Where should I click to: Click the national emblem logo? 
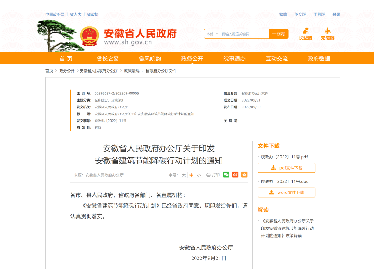click(x=89, y=36)
